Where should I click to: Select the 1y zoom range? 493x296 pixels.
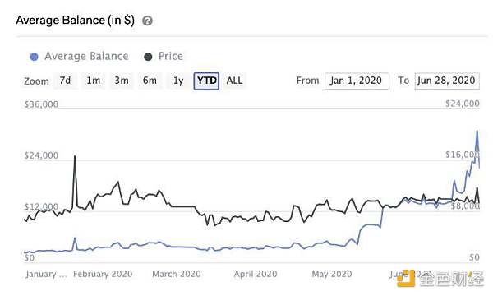[178, 81]
